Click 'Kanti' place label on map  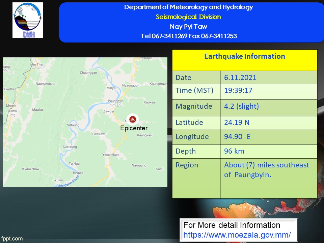coord(160,169)
